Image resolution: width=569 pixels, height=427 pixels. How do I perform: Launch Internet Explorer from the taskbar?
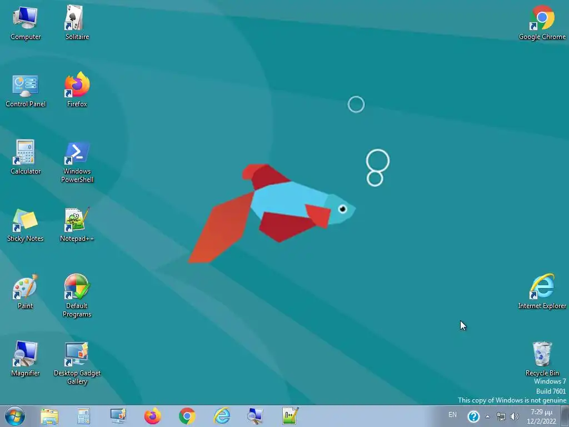[222, 416]
